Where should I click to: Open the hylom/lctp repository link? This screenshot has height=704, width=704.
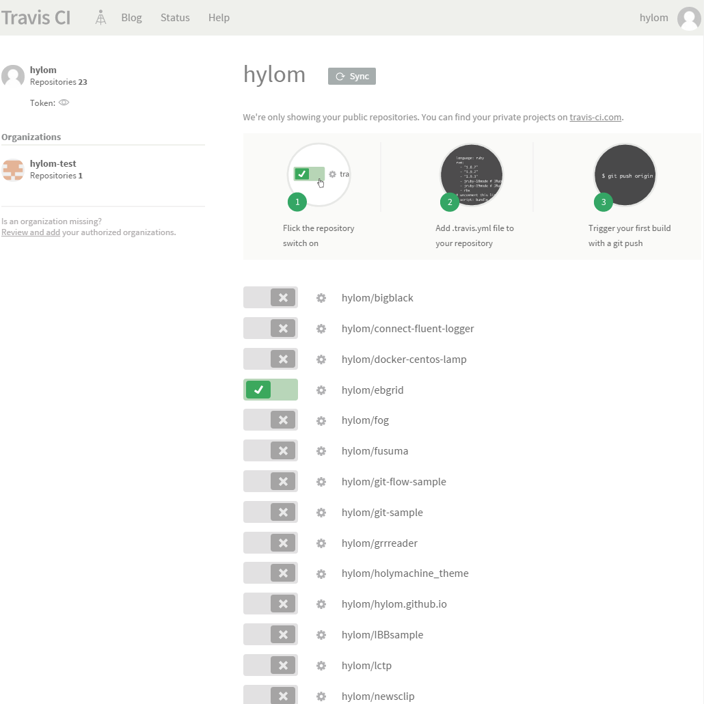tap(366, 666)
